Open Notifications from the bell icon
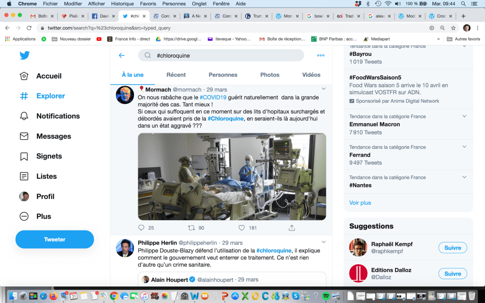This screenshot has height=303, width=485. coord(24,116)
